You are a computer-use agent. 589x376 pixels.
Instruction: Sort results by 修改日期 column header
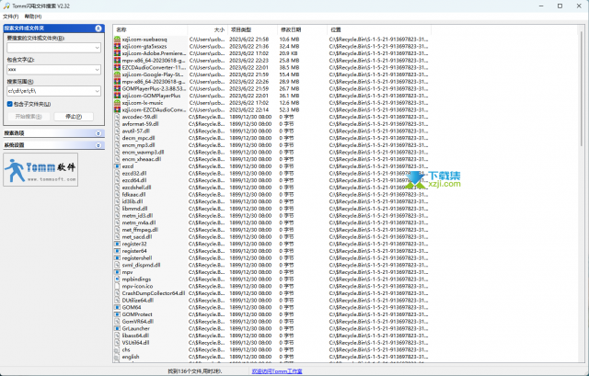tap(303, 29)
